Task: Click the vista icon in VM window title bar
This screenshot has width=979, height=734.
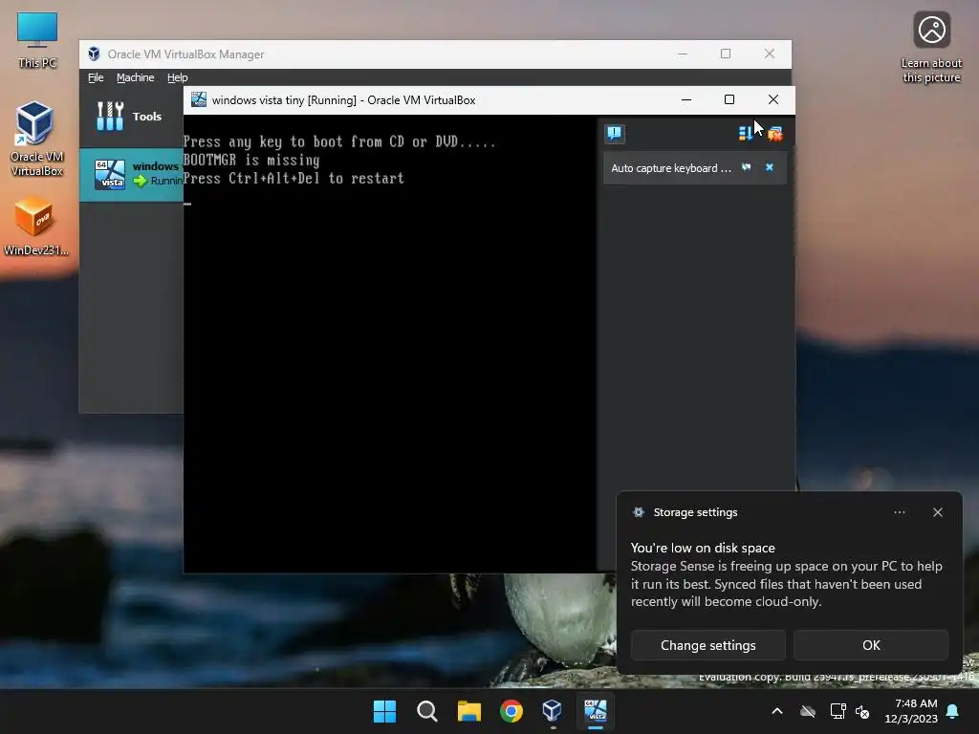Action: pos(199,99)
